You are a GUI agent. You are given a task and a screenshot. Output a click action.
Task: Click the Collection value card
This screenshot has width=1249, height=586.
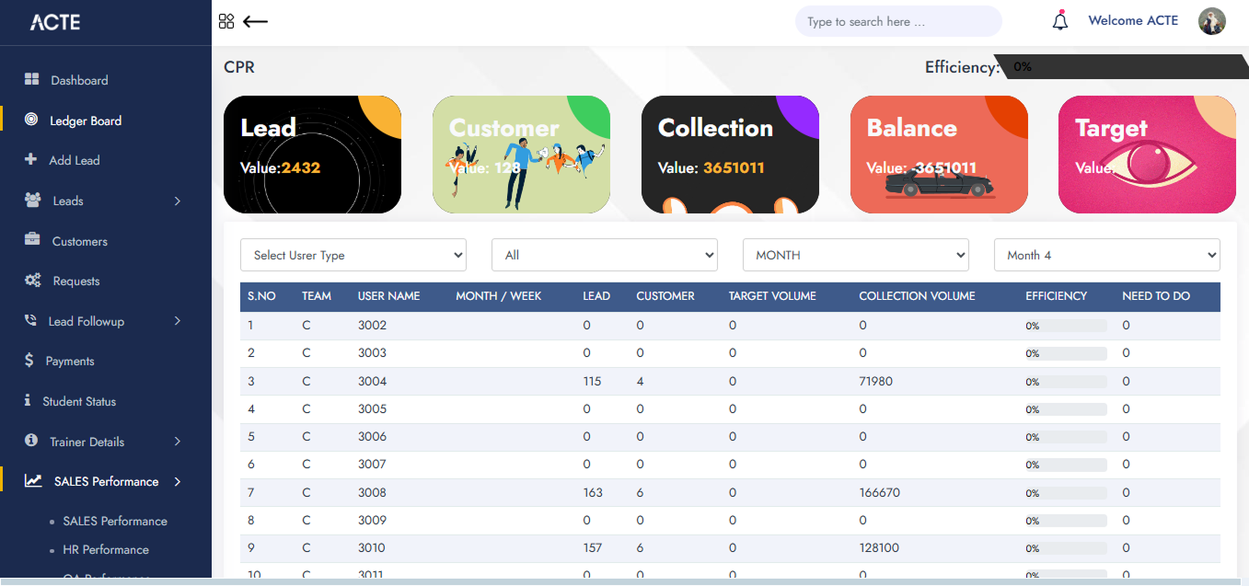click(x=730, y=155)
